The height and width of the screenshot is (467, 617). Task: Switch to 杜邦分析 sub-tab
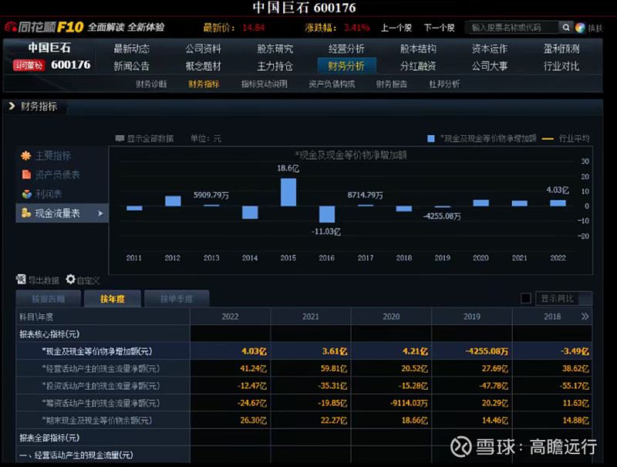(444, 84)
